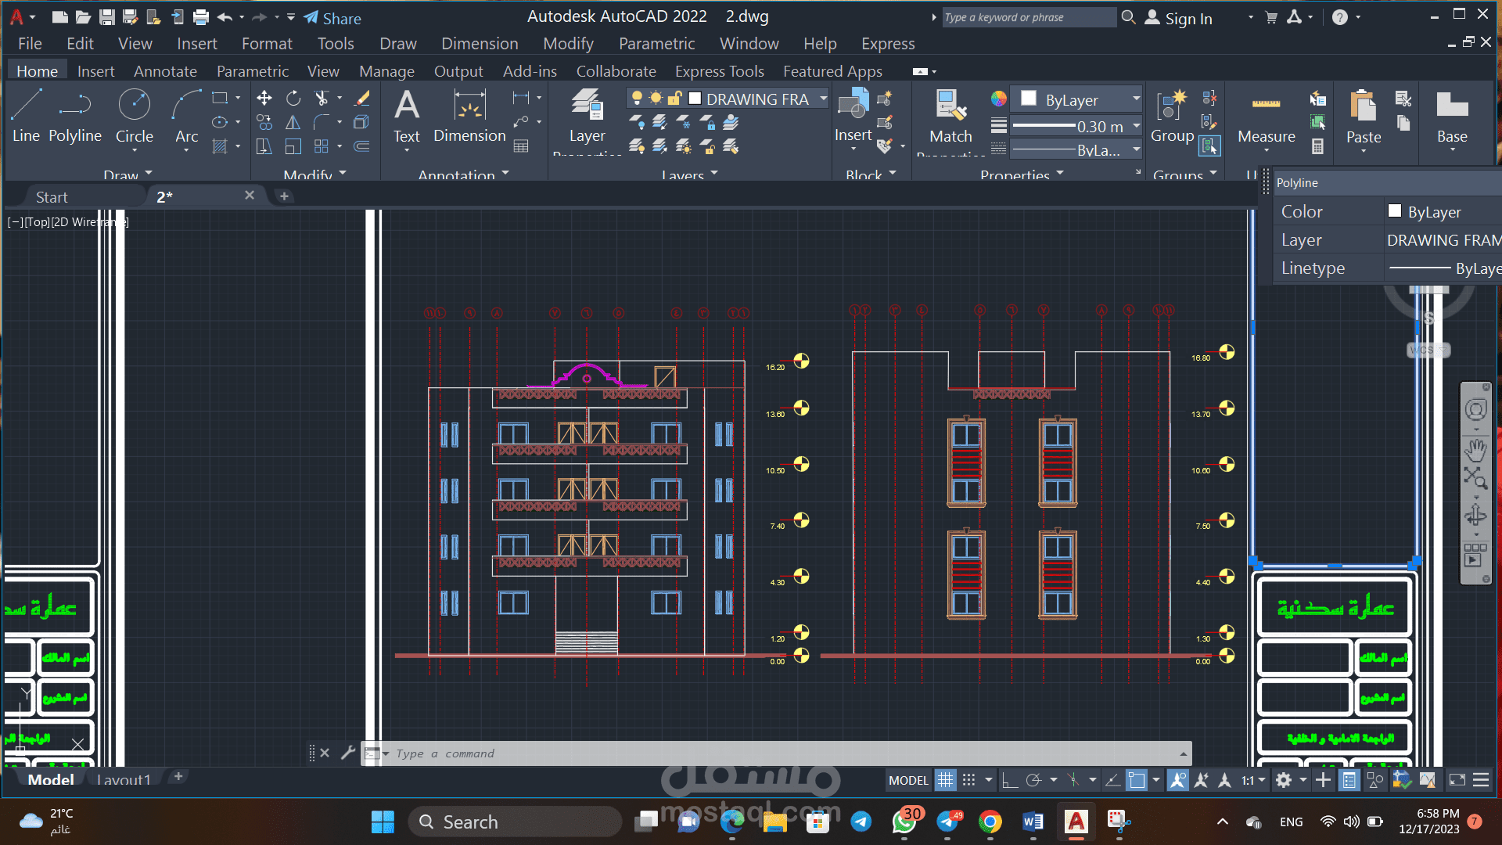Open the 0.30 m lineweight dropdown
This screenshot has width=1502, height=845.
pyautogui.click(x=1076, y=126)
